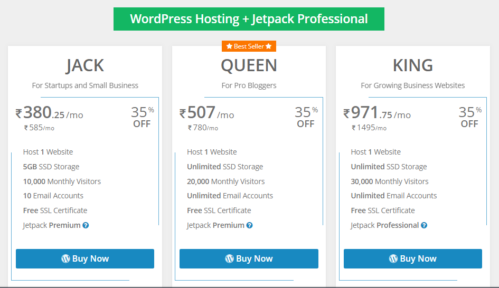Click the JACK plan title
The height and width of the screenshot is (288, 499).
point(85,66)
